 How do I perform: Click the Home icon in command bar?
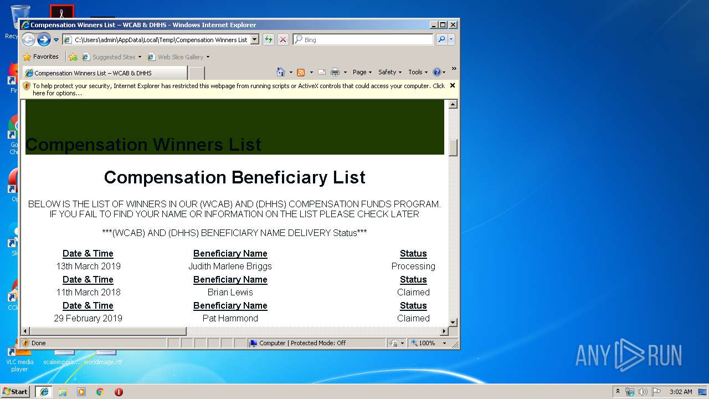281,72
